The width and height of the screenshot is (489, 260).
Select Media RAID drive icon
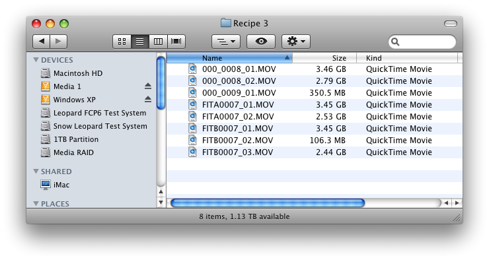(x=46, y=152)
